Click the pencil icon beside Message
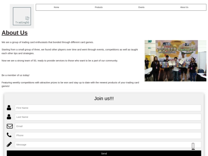Screen dimensions: 208x156 [9, 144]
